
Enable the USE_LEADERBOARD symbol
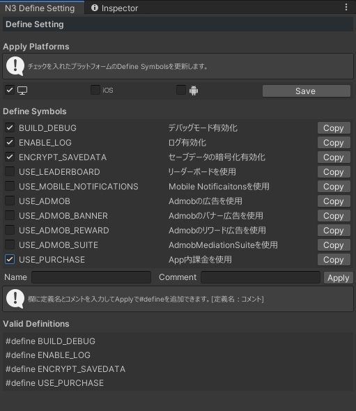(x=10, y=171)
